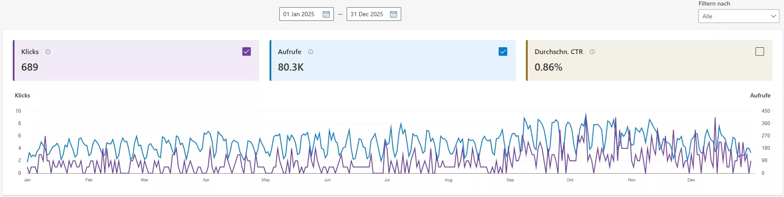
Task: Show the info tooltip beside Aufrufe
Action: pyautogui.click(x=310, y=52)
